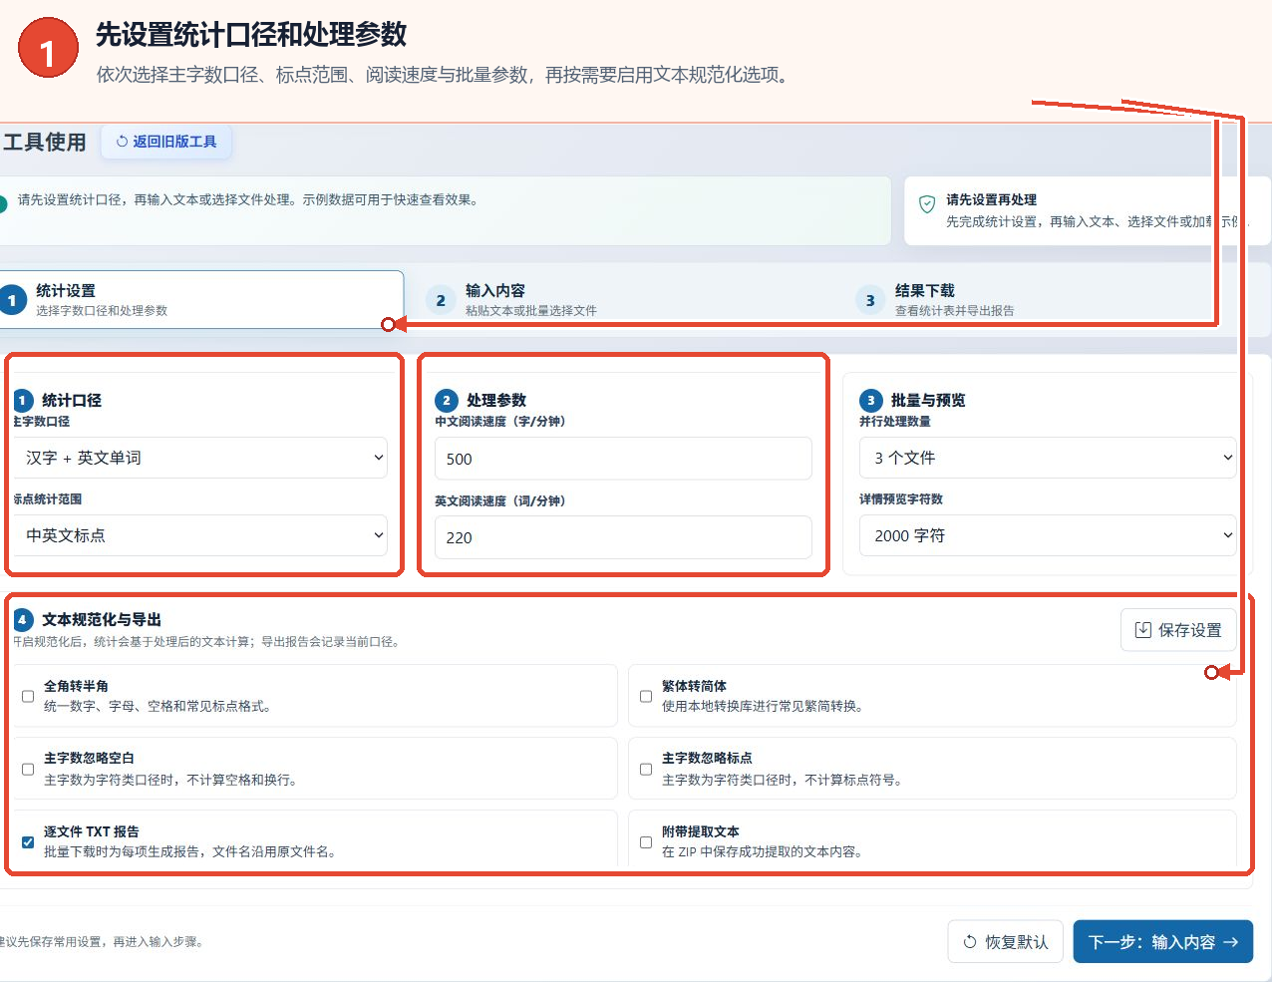1272x982 pixels.
Task: Enable the 全角转半角 checkbox
Action: point(28,696)
